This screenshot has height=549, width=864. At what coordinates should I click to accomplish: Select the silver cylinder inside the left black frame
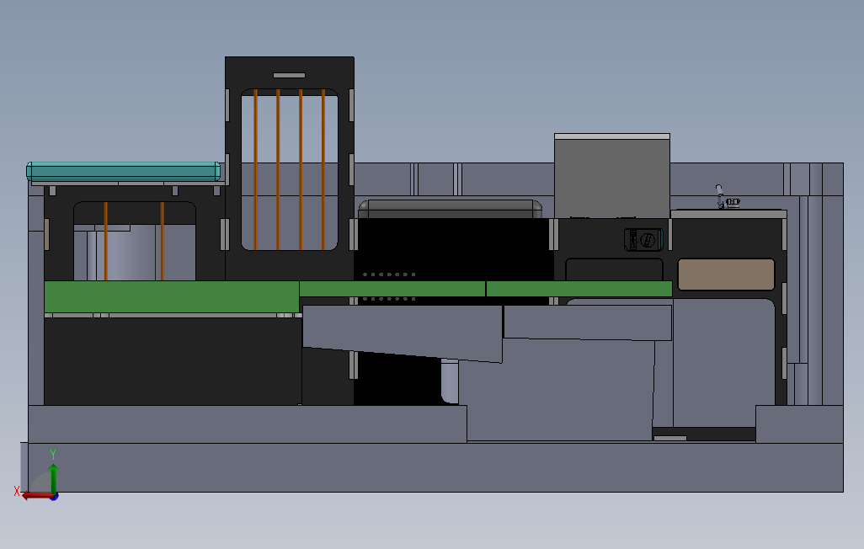pos(126,252)
